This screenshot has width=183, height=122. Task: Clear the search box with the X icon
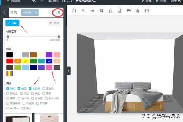49,13
